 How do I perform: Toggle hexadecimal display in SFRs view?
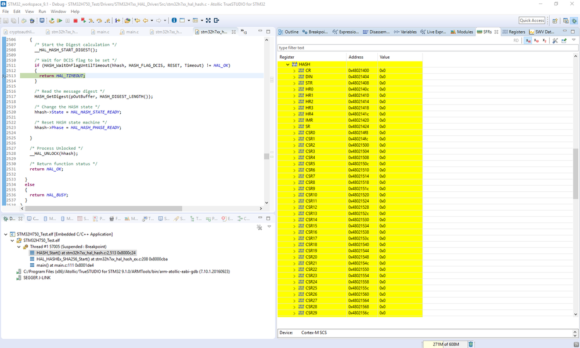[x=528, y=41]
